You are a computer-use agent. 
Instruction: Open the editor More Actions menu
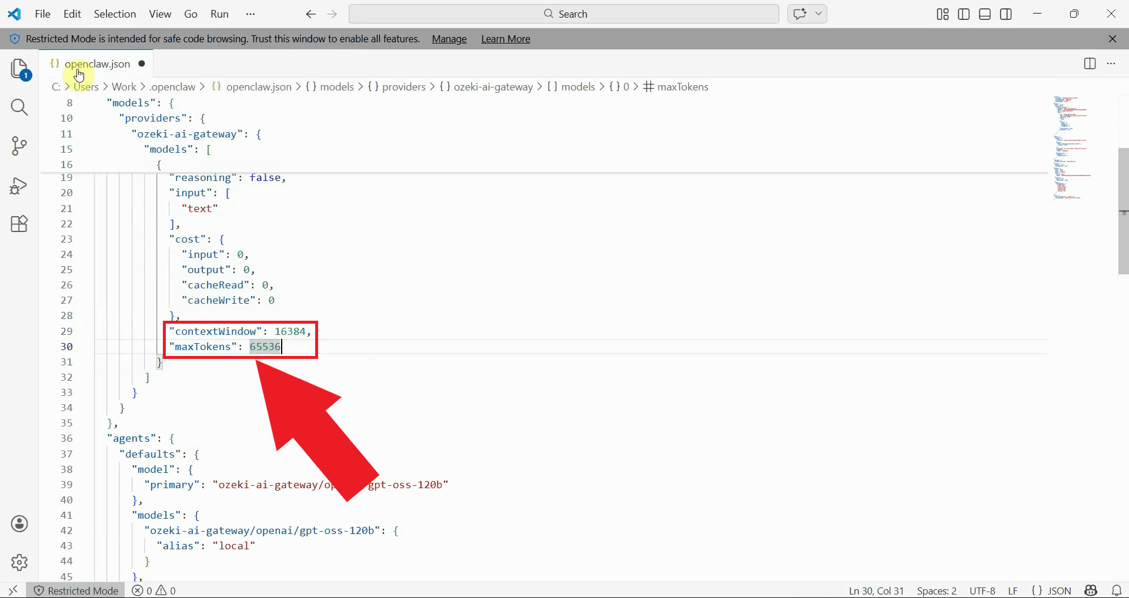click(1112, 63)
